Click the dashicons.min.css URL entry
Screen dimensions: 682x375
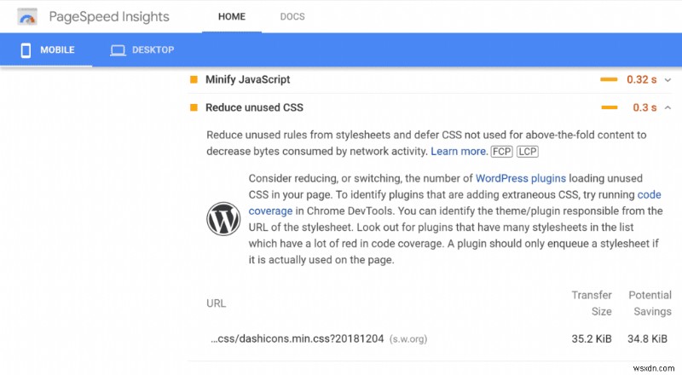297,338
